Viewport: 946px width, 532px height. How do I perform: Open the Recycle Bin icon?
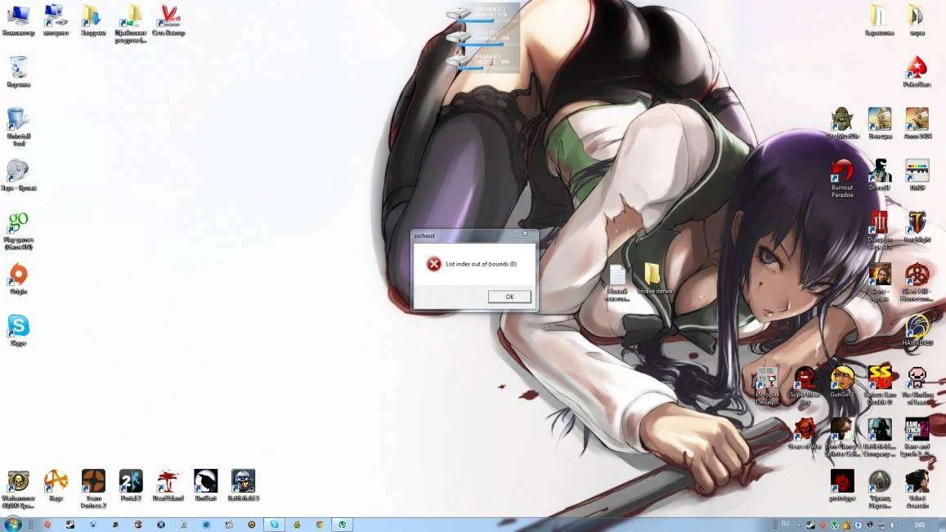tap(19, 72)
